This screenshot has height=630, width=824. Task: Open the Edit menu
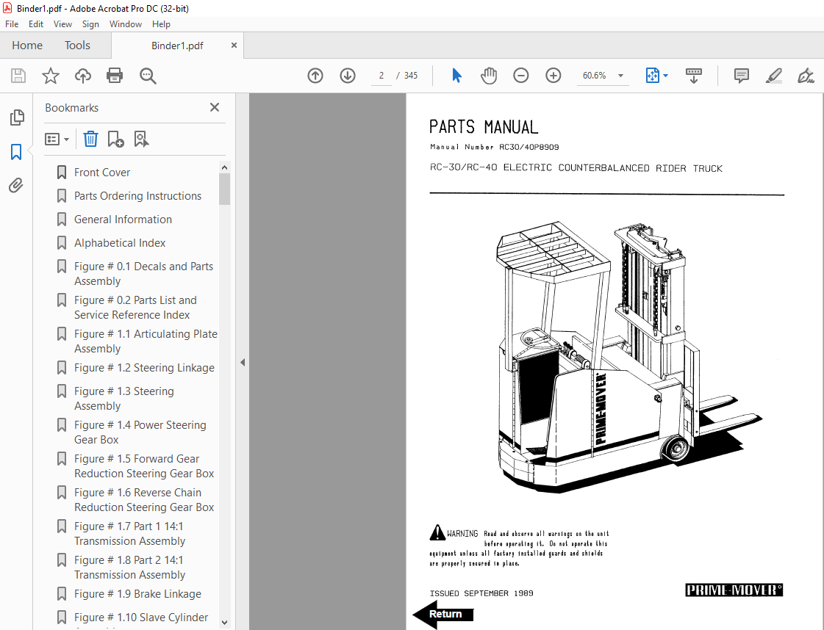coord(36,24)
